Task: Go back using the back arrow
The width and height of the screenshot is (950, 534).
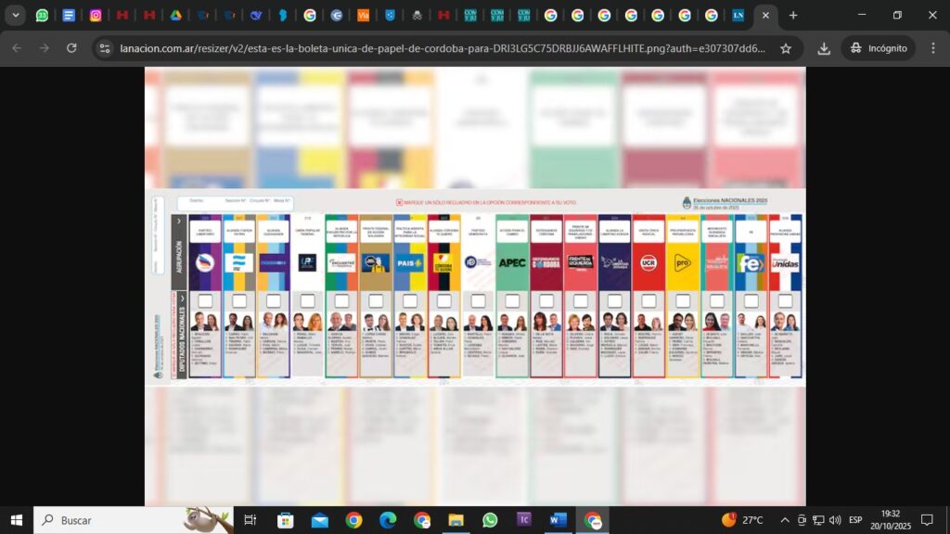Action: coord(17,48)
